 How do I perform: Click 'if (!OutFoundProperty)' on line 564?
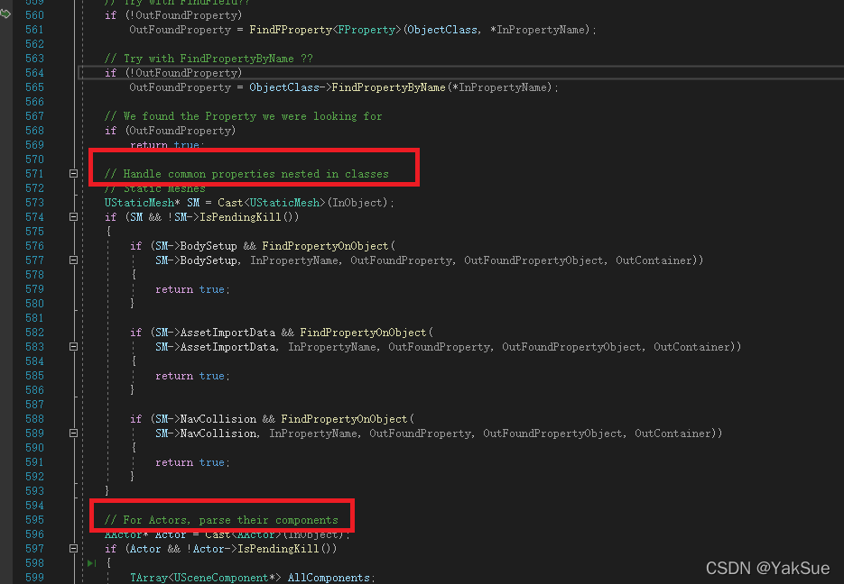coord(173,72)
